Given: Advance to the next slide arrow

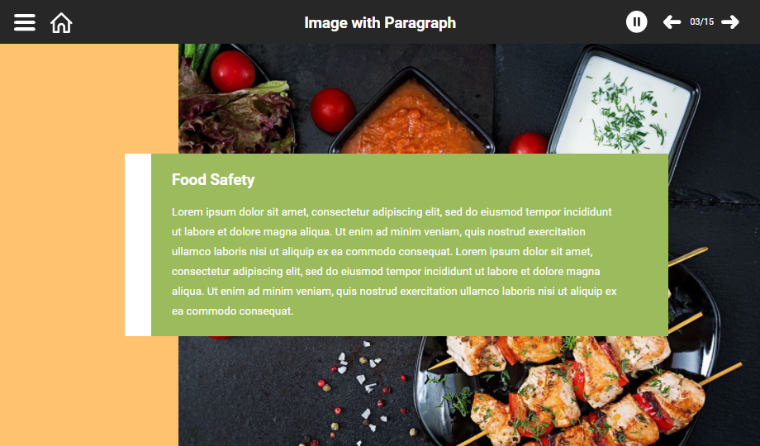Looking at the screenshot, I should coord(730,21).
